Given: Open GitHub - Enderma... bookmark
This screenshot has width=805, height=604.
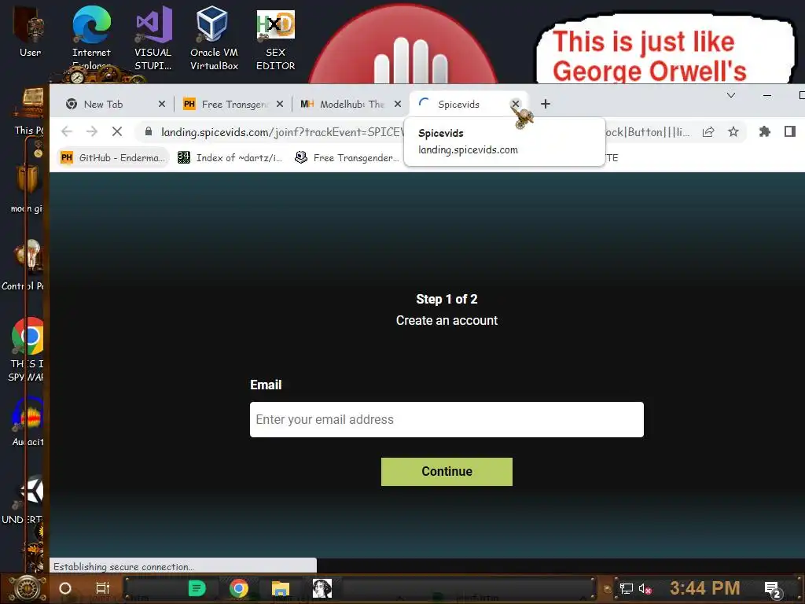Looking at the screenshot, I should point(113,157).
